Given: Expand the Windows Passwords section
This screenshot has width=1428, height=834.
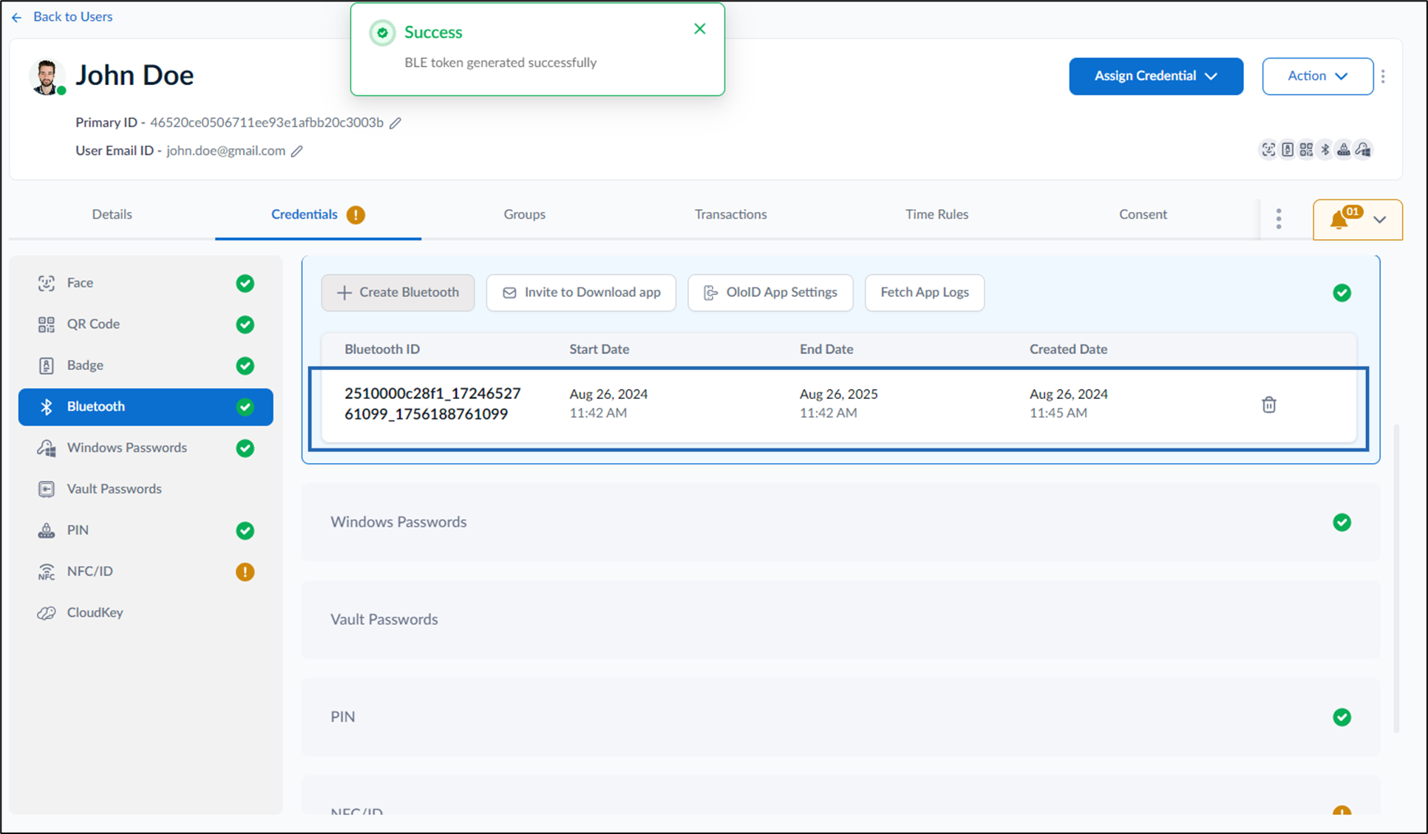Looking at the screenshot, I should 840,522.
